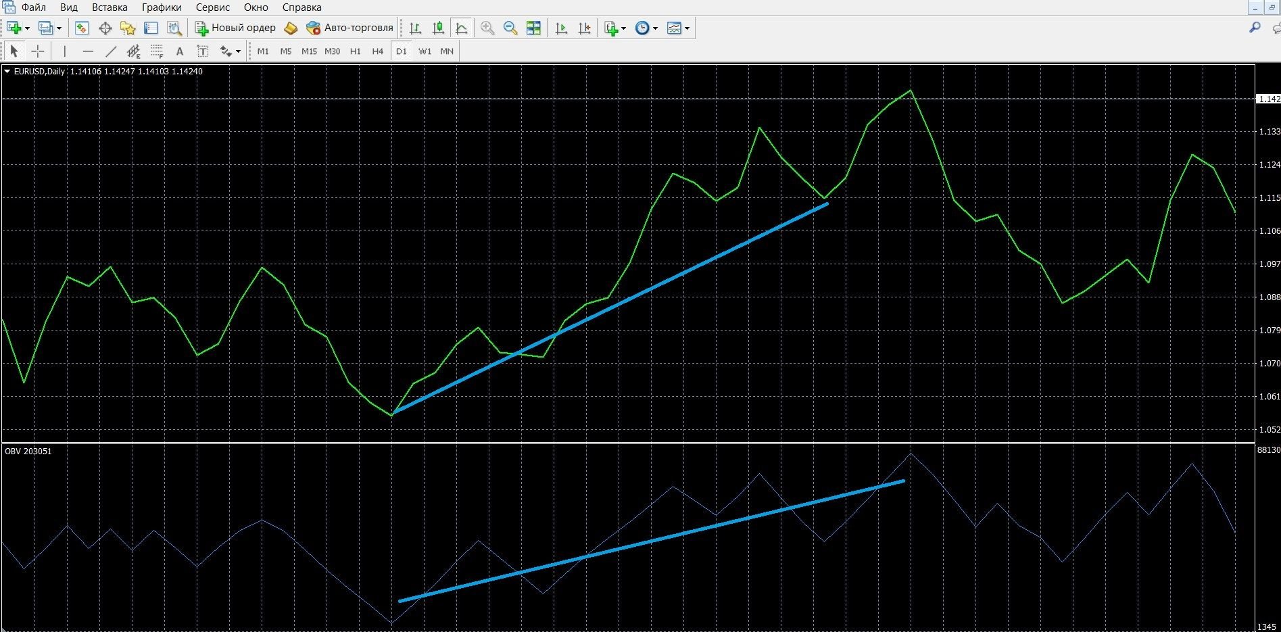Viewport: 1281px width, 632px height.
Task: Open the Вставка menu
Action: (x=110, y=7)
